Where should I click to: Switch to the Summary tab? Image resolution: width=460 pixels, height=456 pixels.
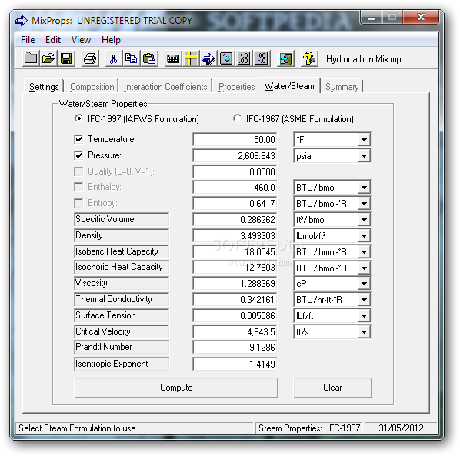tap(342, 87)
